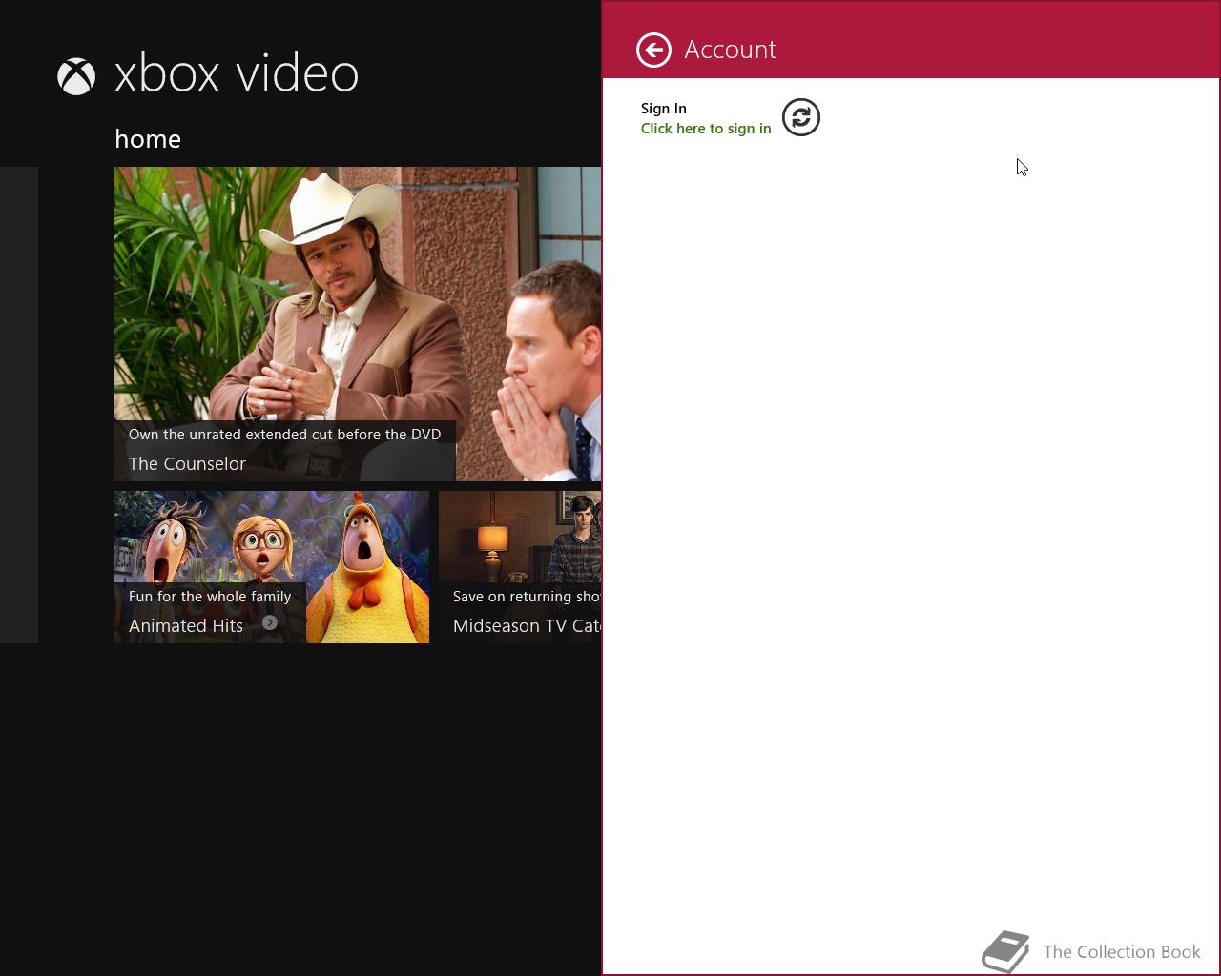Image resolution: width=1221 pixels, height=976 pixels.
Task: Click the 'Click here to sign in' link
Action: 706,129
